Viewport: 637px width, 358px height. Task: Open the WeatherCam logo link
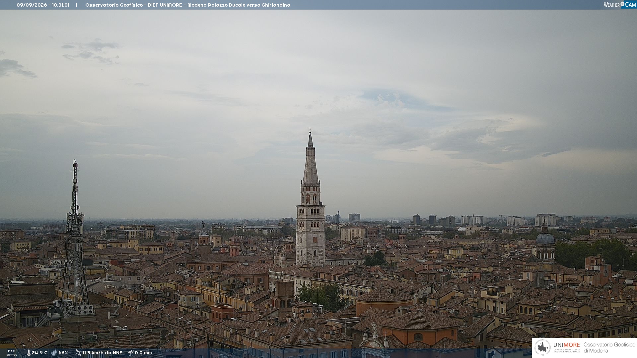coord(619,4)
